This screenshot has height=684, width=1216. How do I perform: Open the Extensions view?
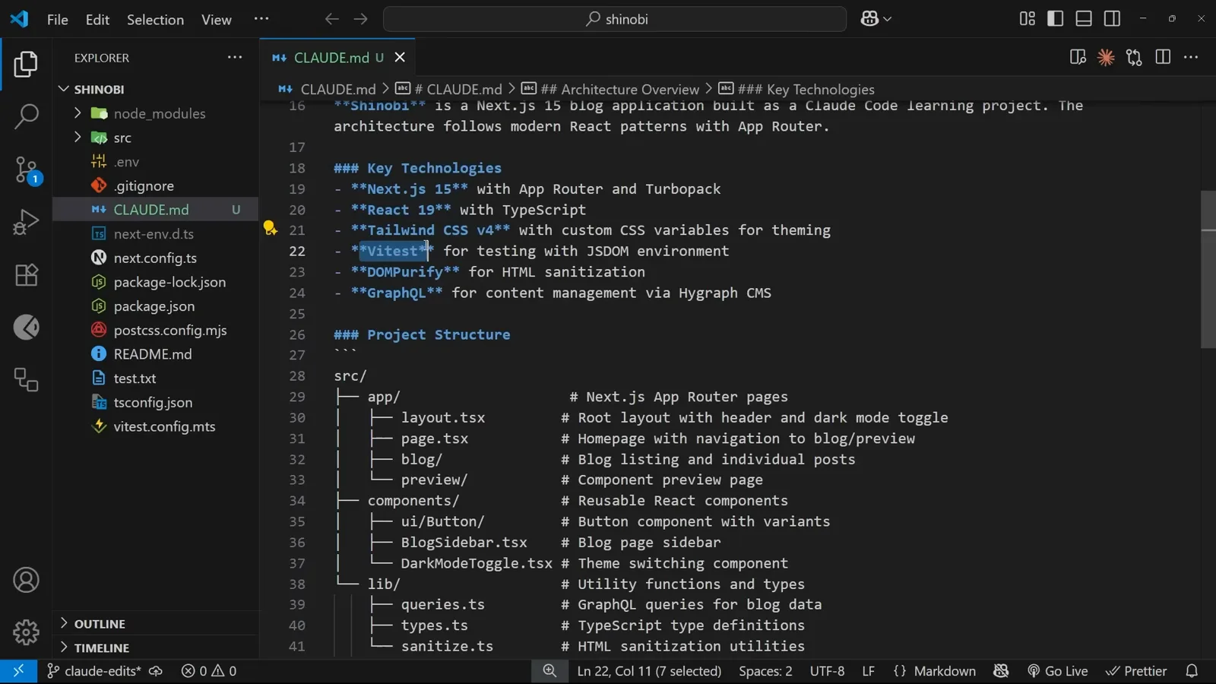point(26,274)
